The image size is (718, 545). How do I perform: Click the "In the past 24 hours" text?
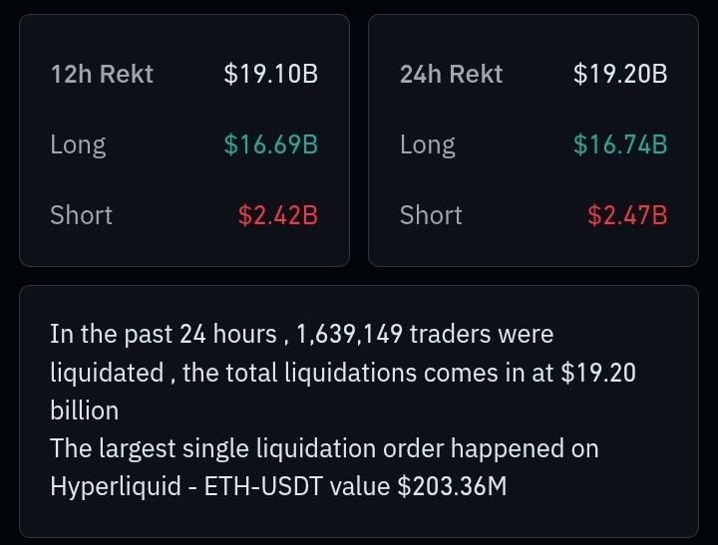pos(164,334)
